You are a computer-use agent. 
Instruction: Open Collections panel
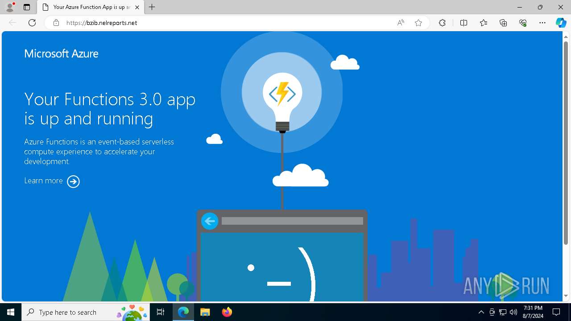click(503, 23)
